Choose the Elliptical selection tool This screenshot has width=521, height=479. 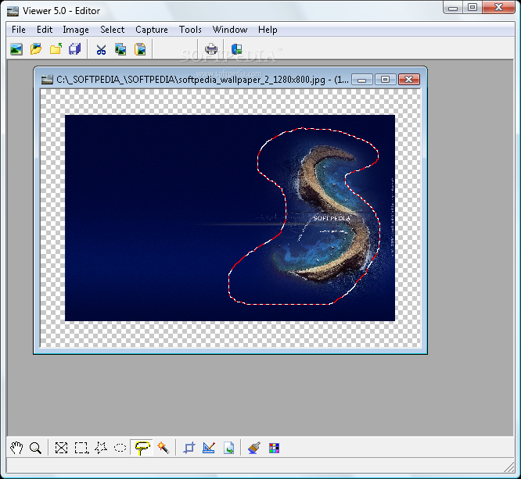tap(120, 448)
